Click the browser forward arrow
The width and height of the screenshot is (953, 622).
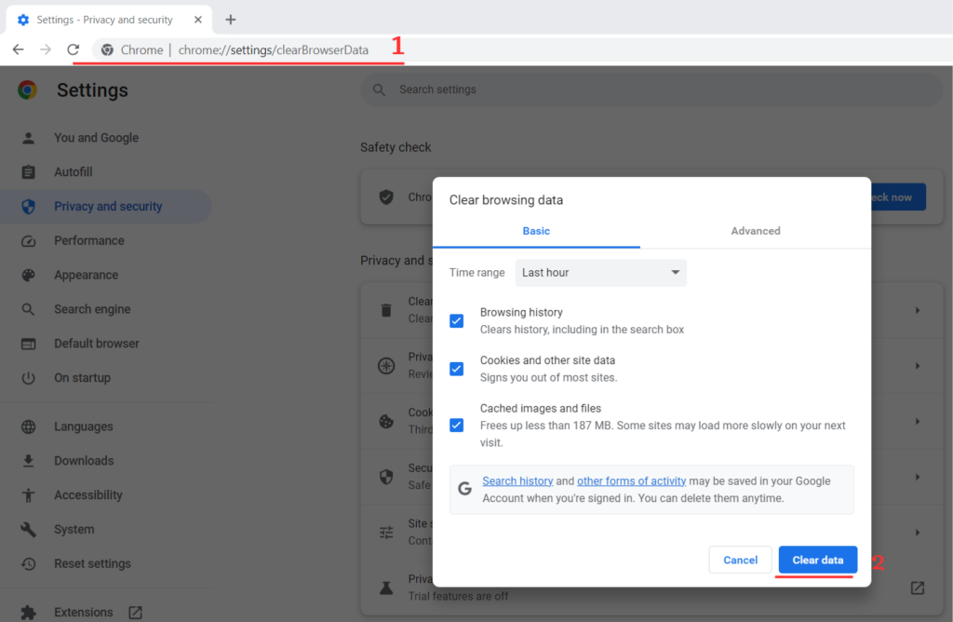(x=46, y=50)
